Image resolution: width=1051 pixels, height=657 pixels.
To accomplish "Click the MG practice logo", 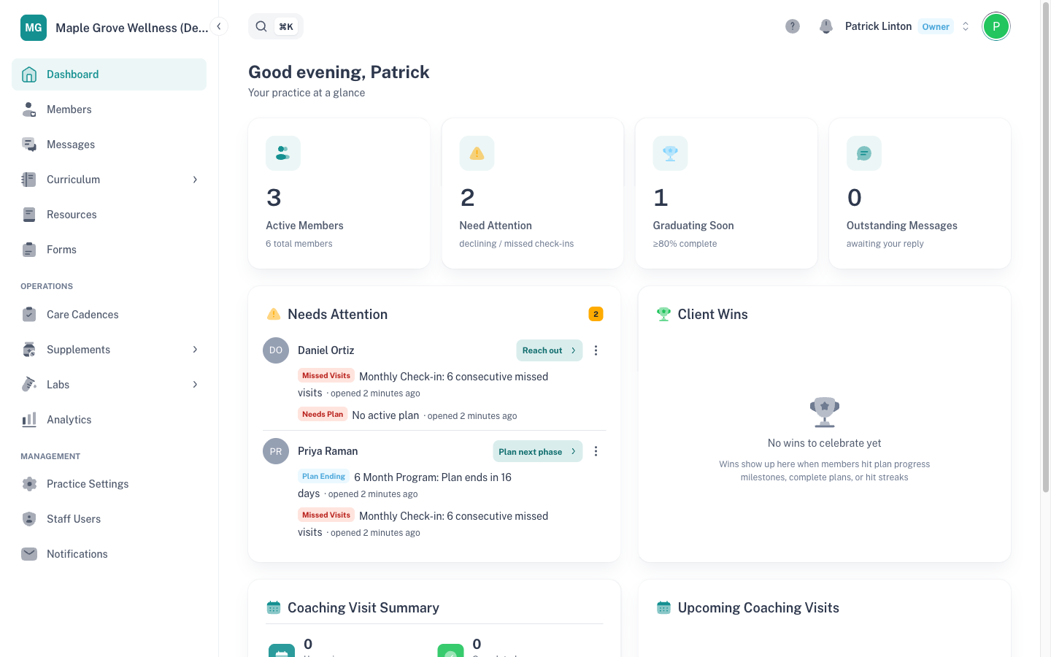I will [34, 28].
